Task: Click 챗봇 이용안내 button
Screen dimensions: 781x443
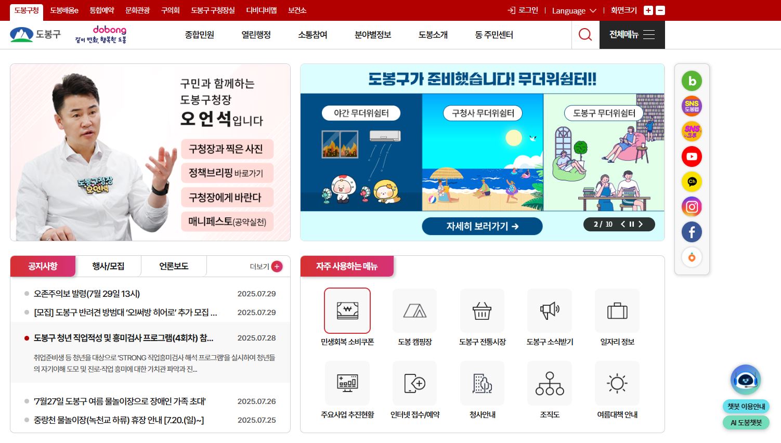Action: (746, 407)
